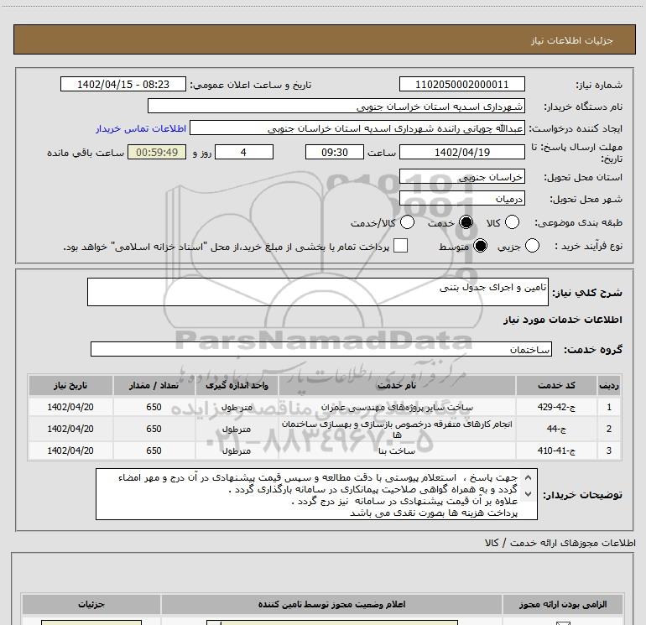Click service name ساخت سایر پروژه‌های مهندسی عمران

397,408
